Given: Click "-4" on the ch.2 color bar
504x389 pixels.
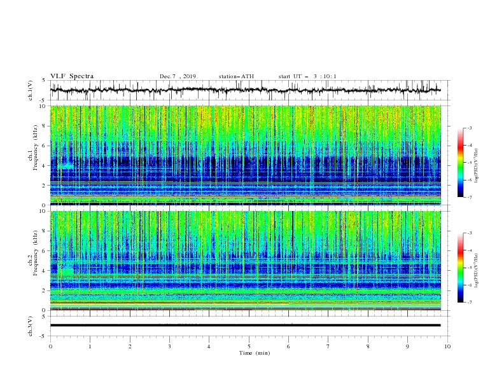Looking at the screenshot, I should click(469, 250).
